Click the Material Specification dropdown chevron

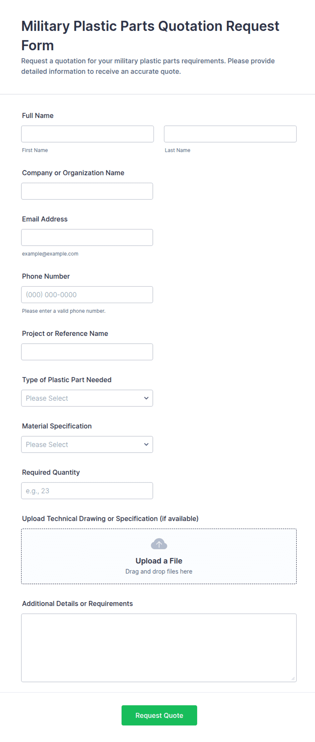click(146, 444)
